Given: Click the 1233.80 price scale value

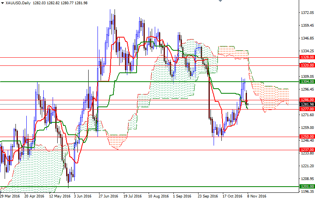Looking at the screenshot, I should 307,153.
